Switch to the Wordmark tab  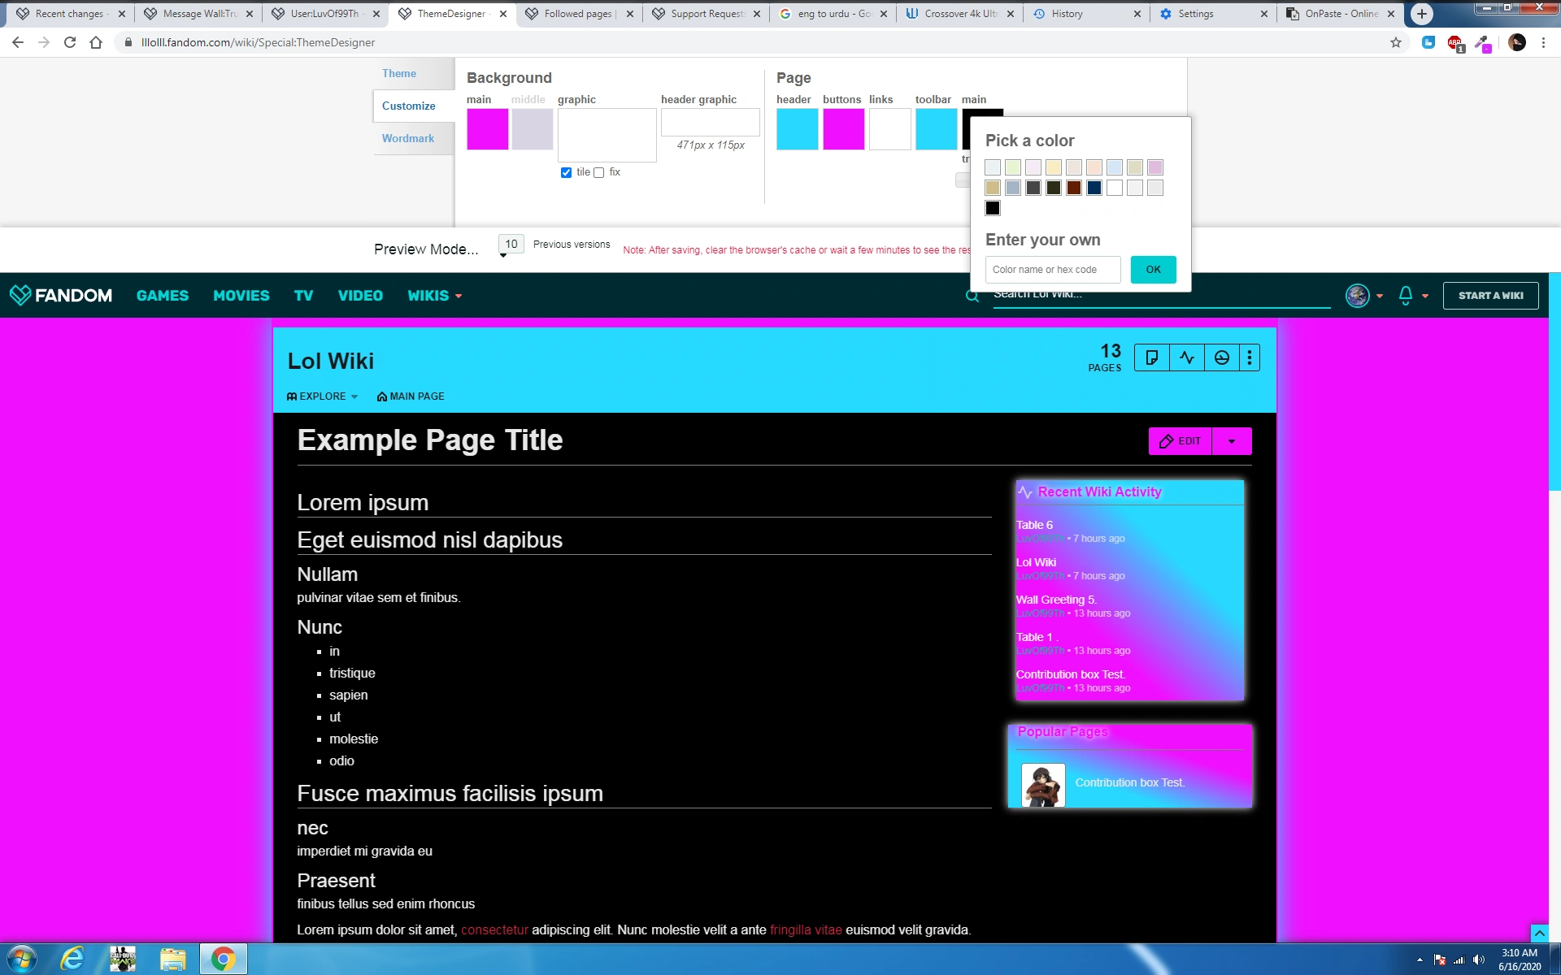[407, 138]
